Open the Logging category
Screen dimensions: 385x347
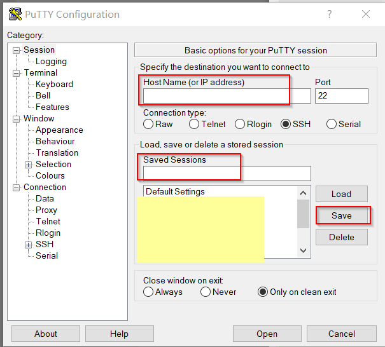pos(51,61)
